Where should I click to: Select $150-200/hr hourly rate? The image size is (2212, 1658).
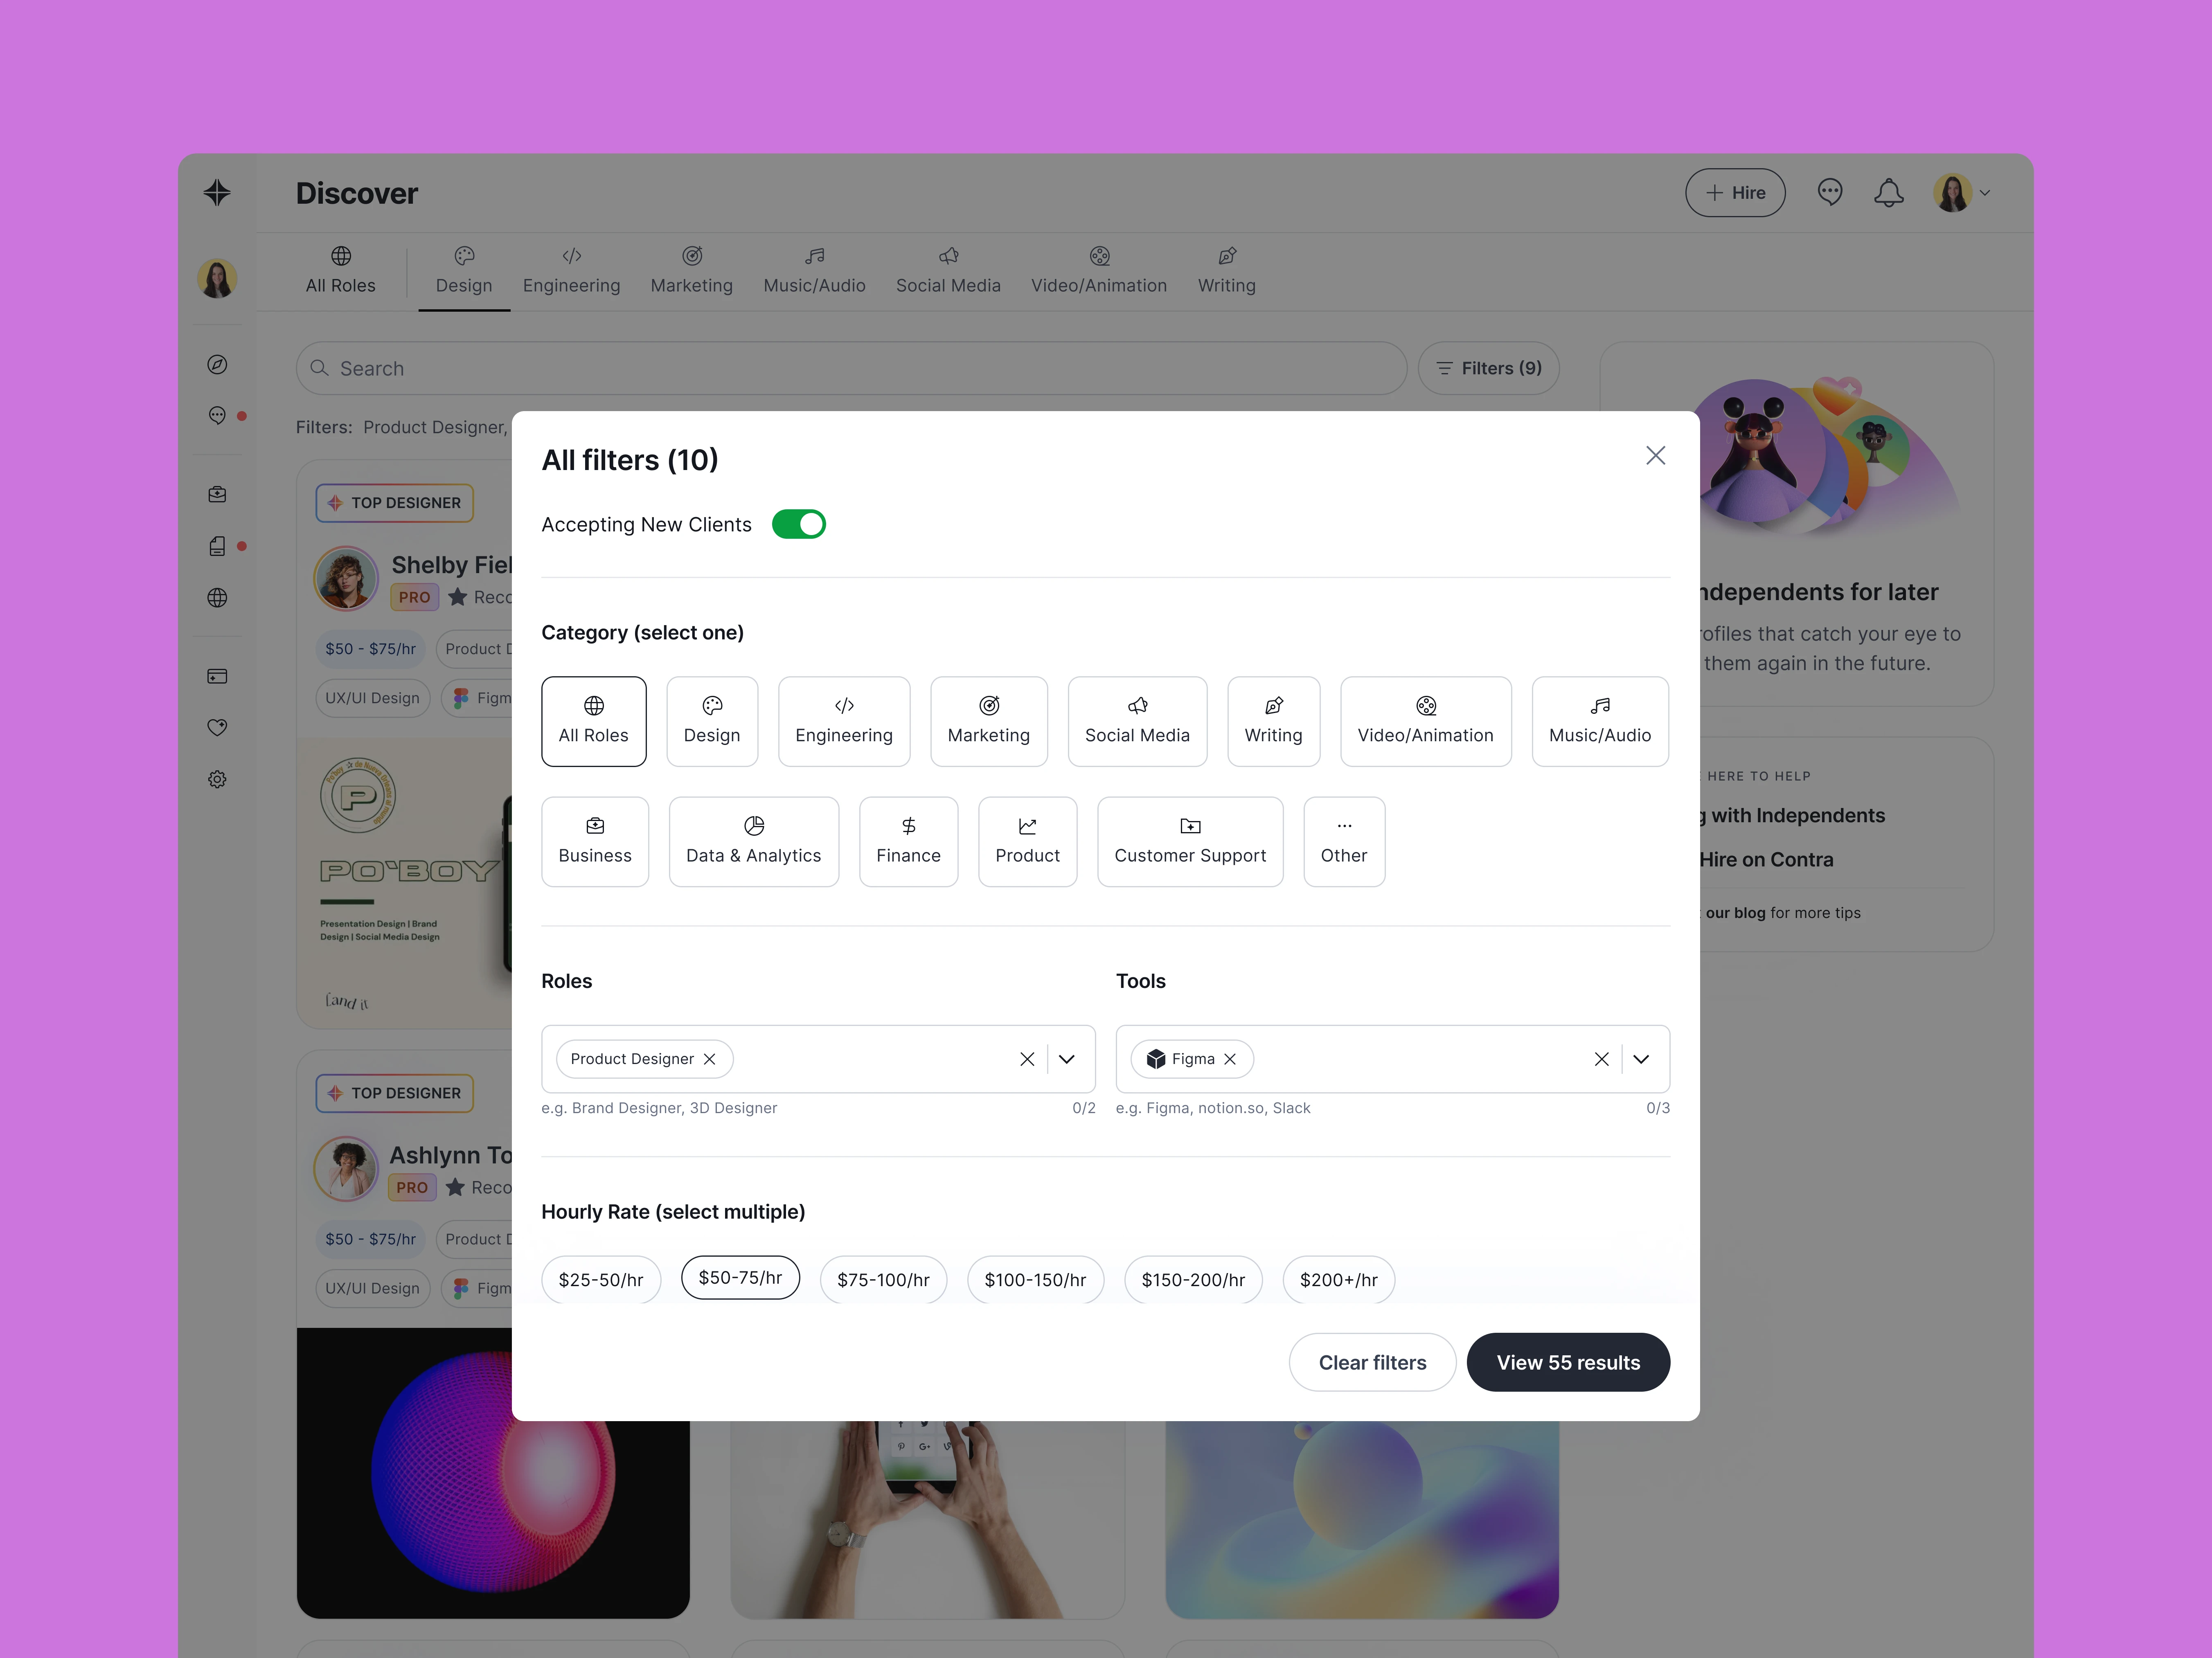click(x=1193, y=1280)
